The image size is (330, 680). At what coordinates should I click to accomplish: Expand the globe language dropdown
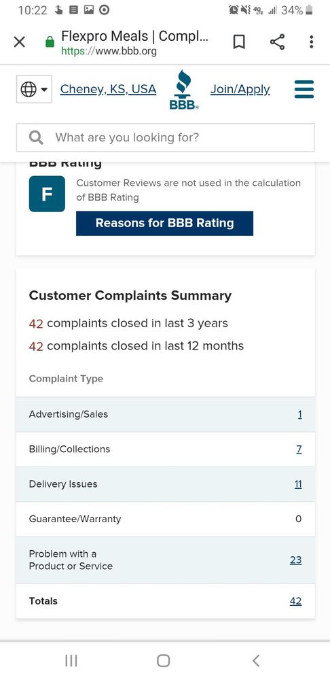34,89
